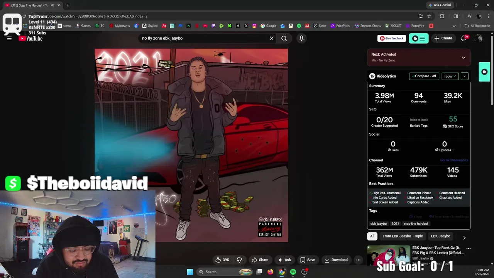Screen dimensions: 494x278
Task: Open the TikTok bookmark icon
Action: (238, 26)
